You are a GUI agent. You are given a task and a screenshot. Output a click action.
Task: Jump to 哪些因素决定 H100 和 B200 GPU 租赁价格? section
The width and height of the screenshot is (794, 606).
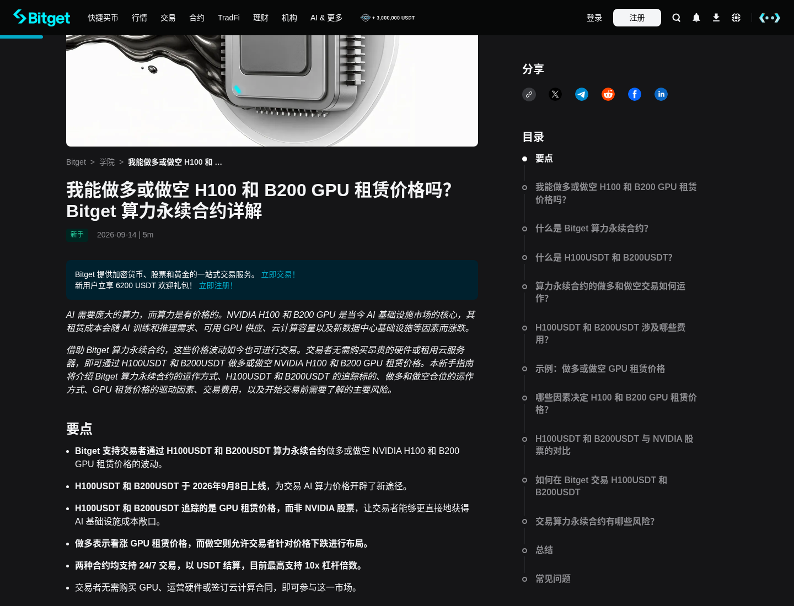(616, 403)
